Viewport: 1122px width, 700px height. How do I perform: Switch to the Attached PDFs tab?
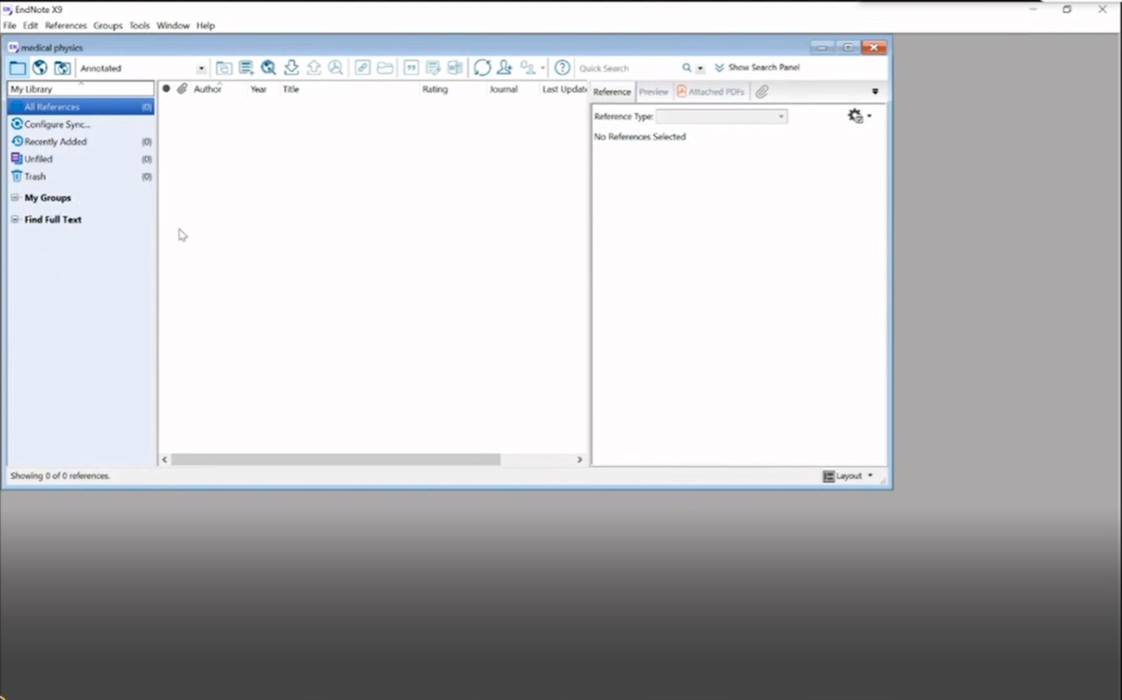pos(711,92)
